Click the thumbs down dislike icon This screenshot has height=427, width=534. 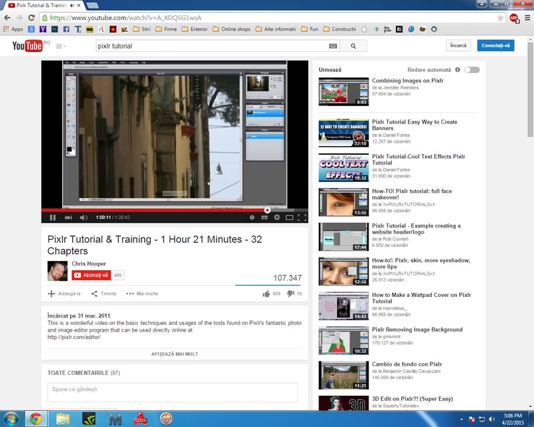[290, 294]
